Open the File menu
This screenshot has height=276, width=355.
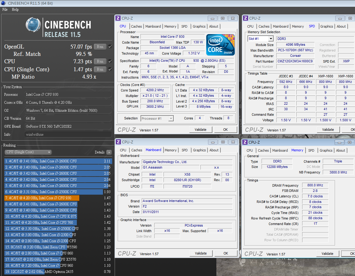5,10
